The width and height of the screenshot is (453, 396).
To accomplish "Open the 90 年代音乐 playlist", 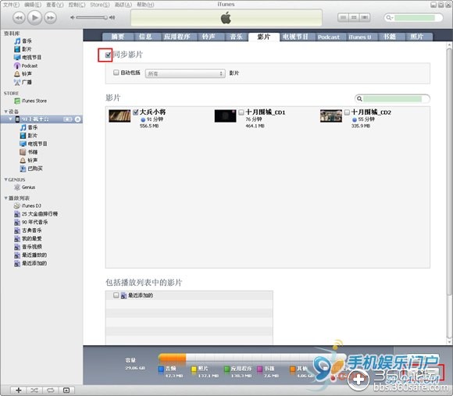I will click(31, 222).
